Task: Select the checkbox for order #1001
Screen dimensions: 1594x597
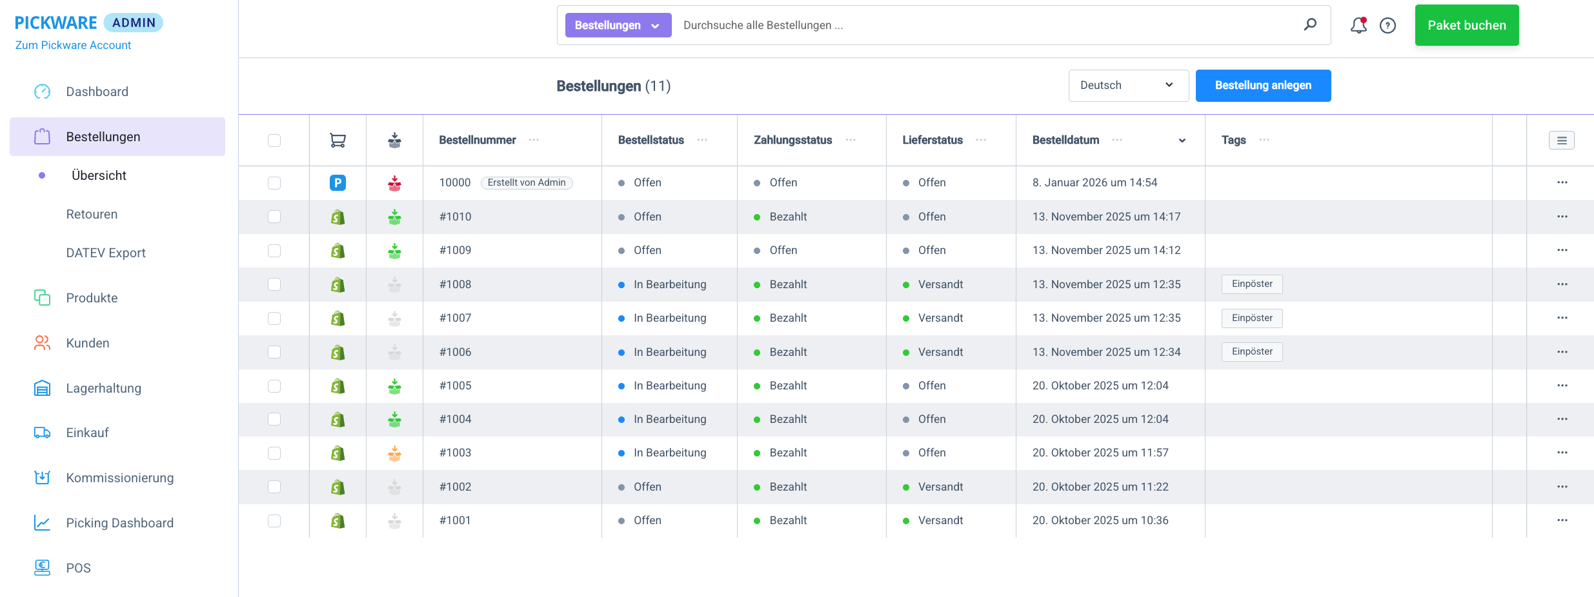Action: 274,521
